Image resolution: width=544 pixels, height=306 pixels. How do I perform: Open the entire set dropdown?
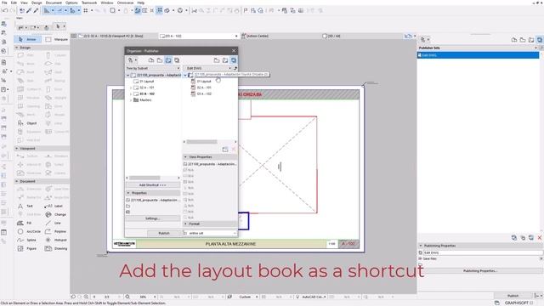point(210,233)
